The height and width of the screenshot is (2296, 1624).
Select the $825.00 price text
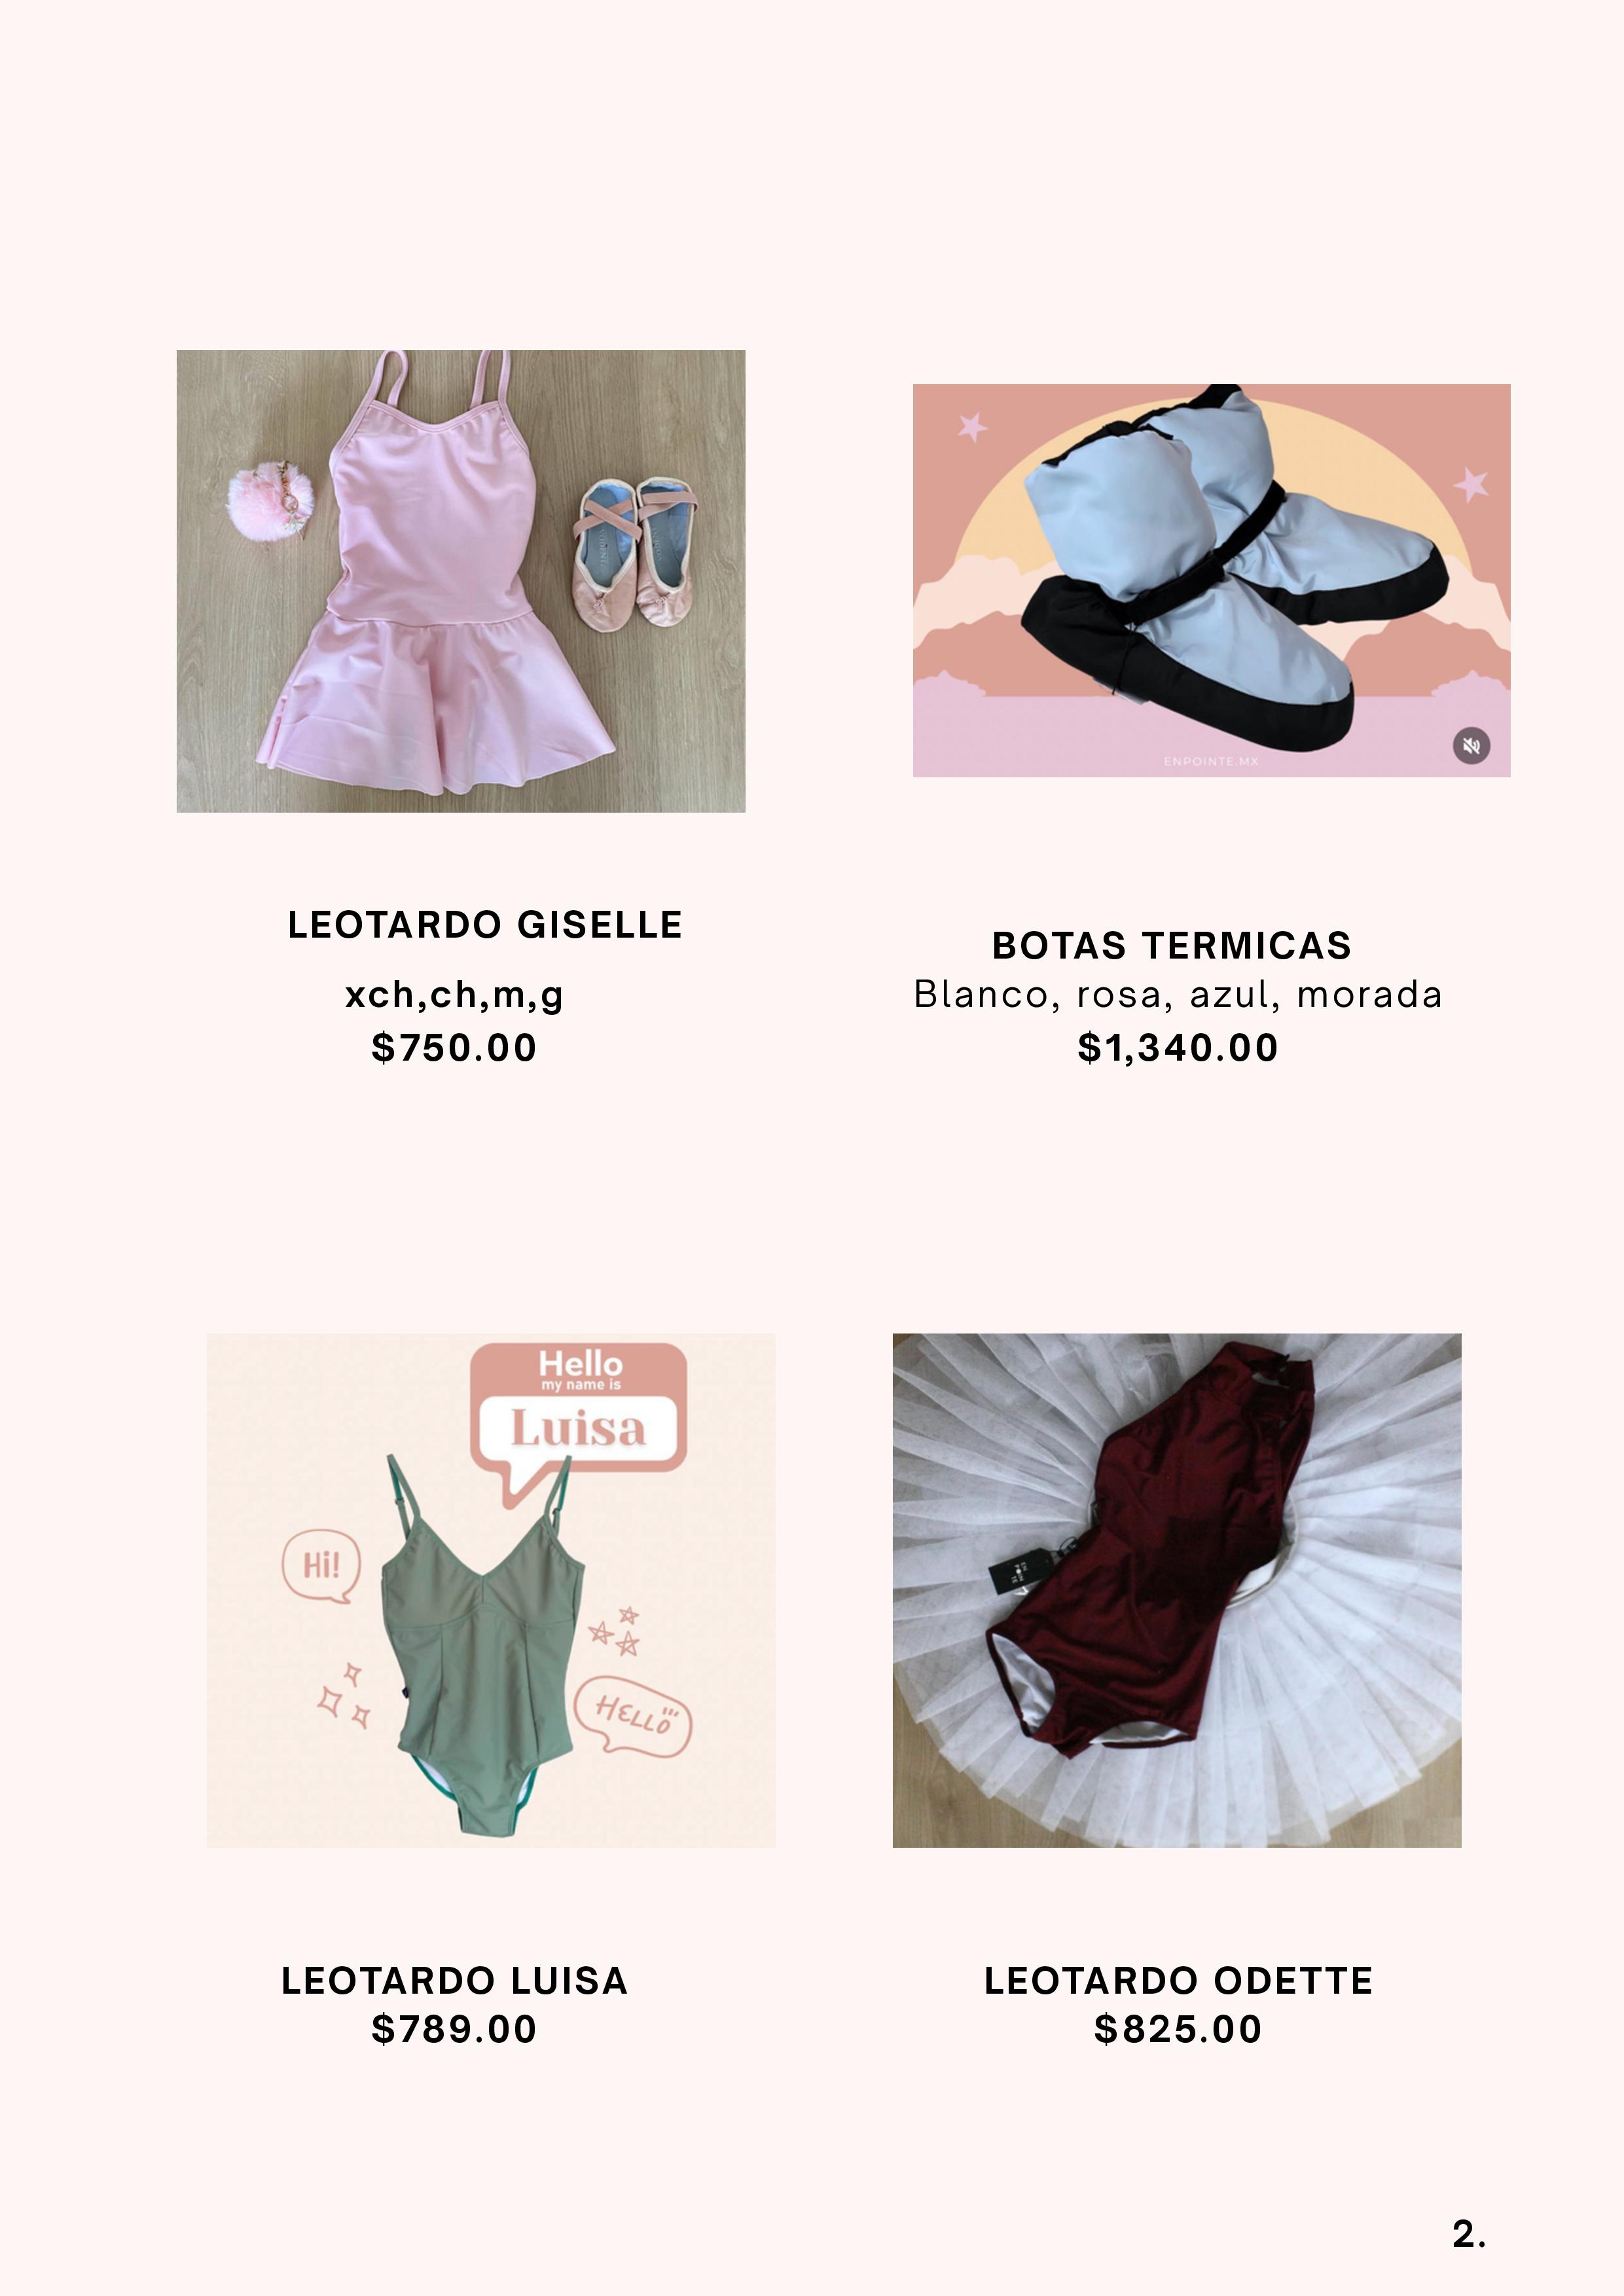[1178, 2029]
